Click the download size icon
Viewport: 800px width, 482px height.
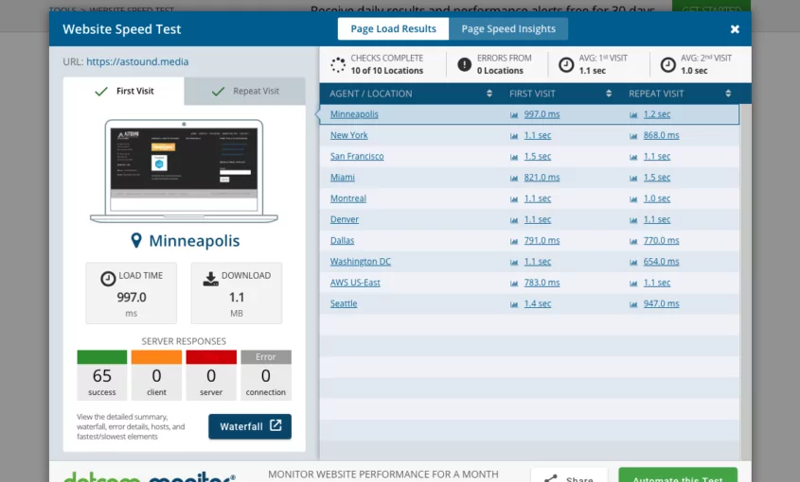tap(210, 278)
